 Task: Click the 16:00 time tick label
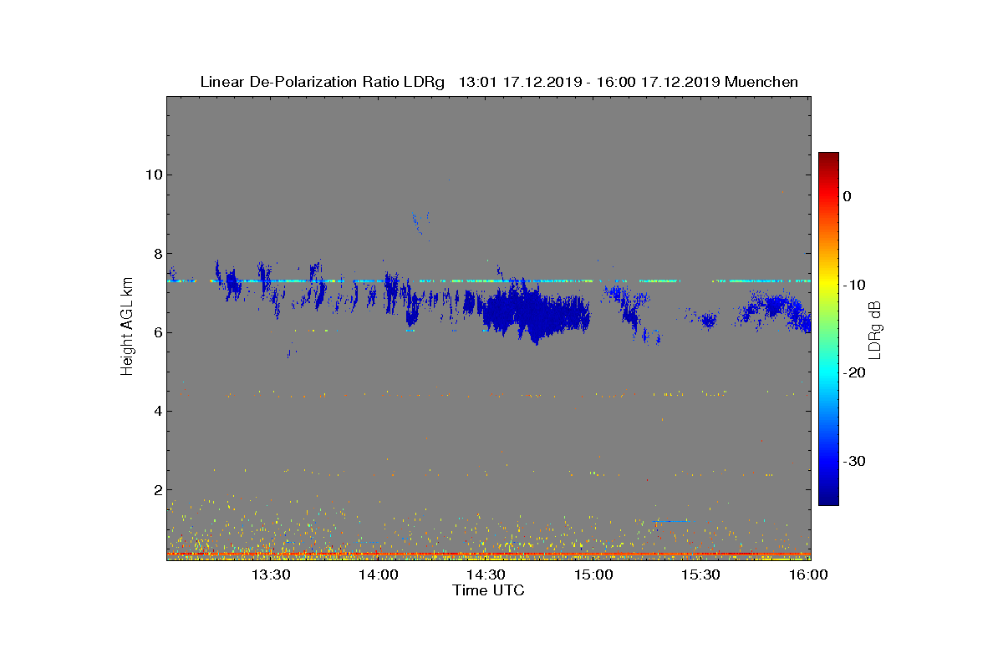(808, 574)
